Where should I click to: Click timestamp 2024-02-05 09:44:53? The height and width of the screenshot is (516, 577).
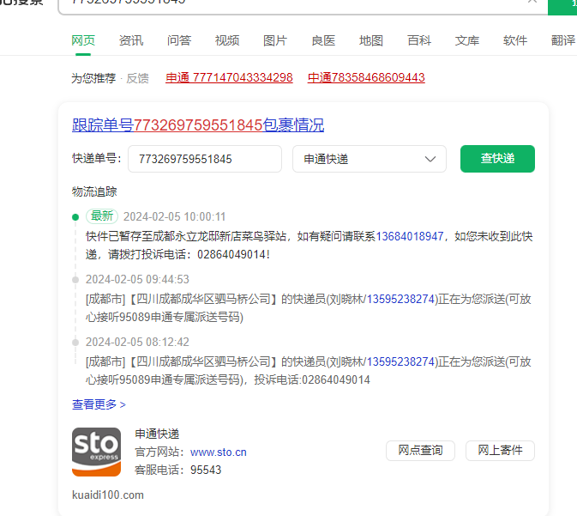[137, 279]
